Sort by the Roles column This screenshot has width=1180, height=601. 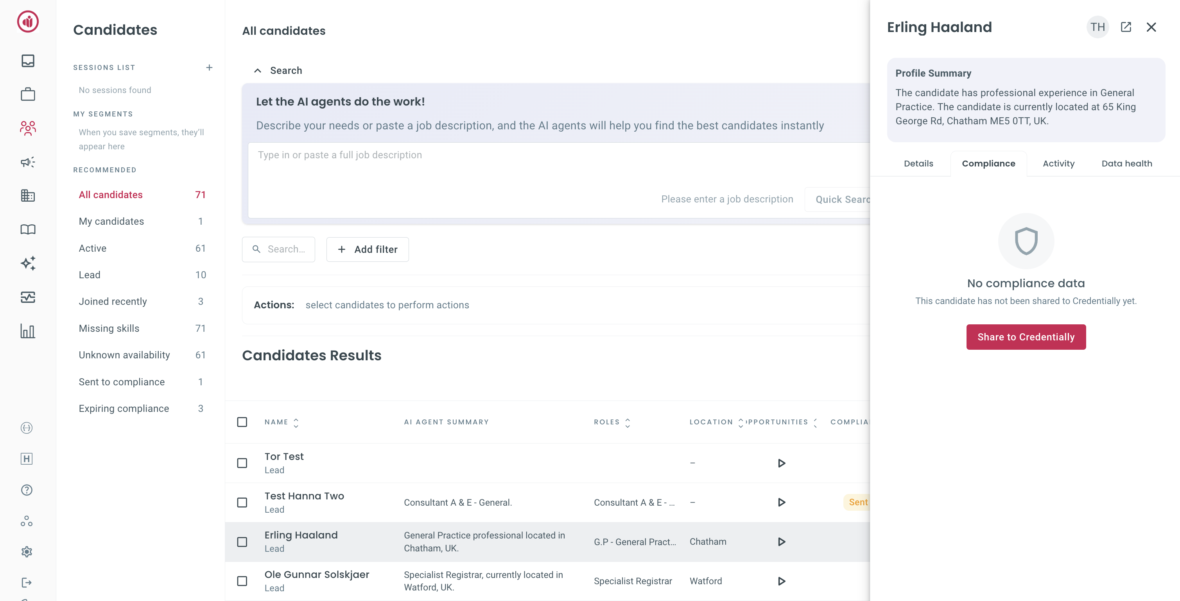tap(627, 423)
